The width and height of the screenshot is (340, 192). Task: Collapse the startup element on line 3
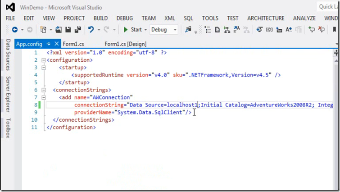[44, 68]
